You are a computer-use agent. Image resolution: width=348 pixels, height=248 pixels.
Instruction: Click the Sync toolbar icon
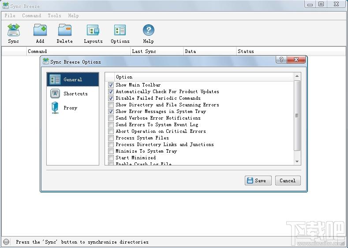coord(14,30)
